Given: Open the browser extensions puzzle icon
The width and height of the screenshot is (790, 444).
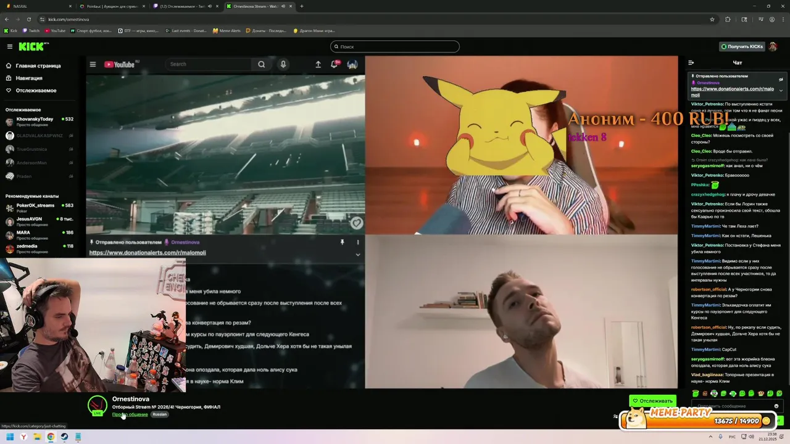Looking at the screenshot, I should click(x=728, y=19).
